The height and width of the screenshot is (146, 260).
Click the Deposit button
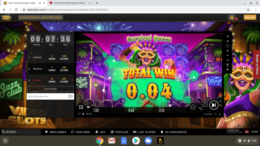tap(250, 17)
